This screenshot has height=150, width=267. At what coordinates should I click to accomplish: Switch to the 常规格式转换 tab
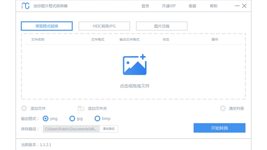47,26
